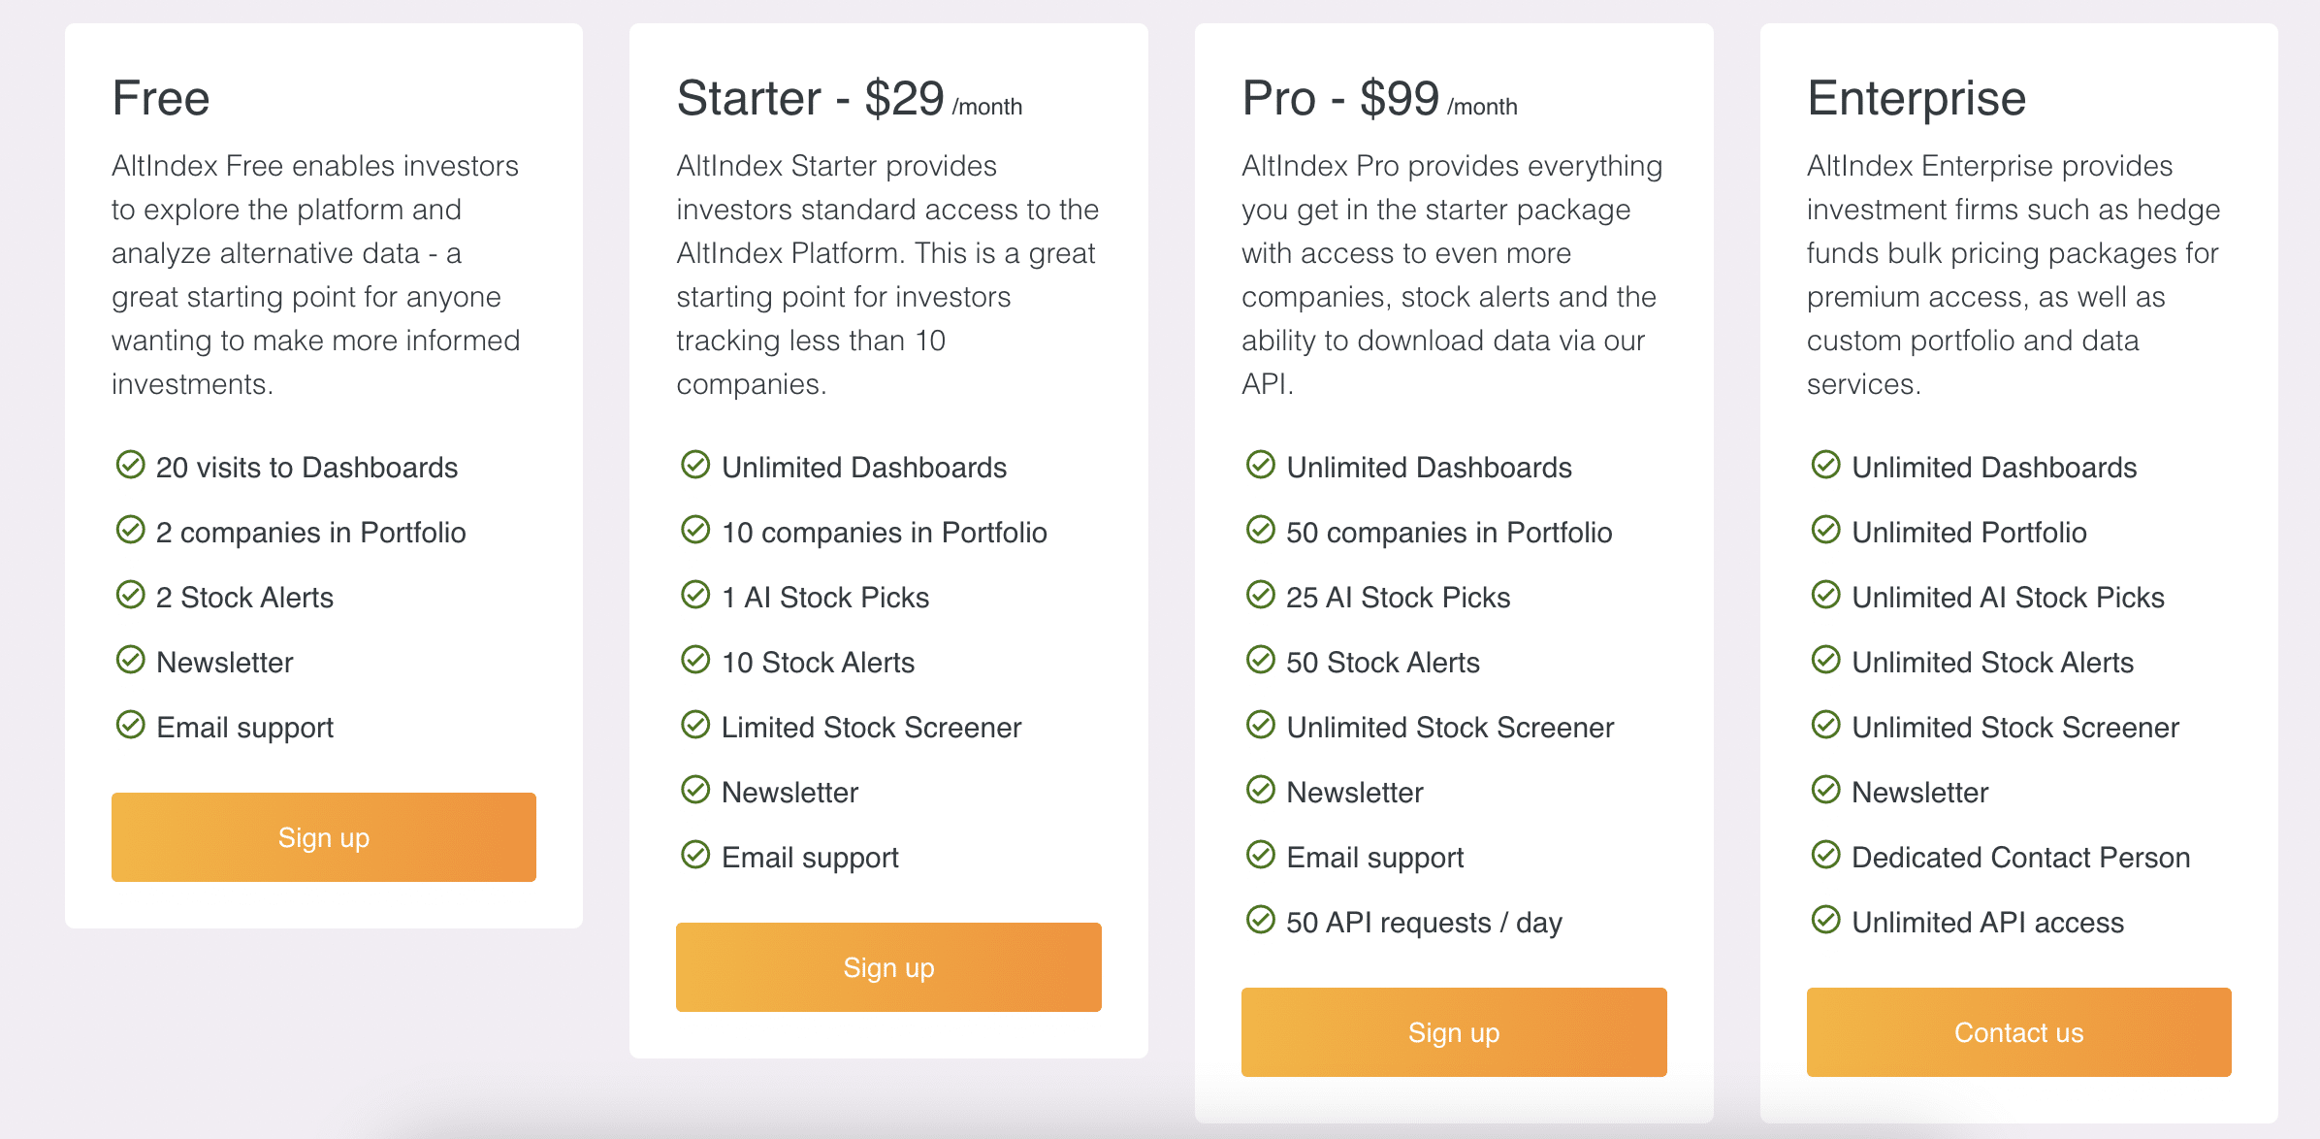This screenshot has height=1139, width=2320.
Task: Click the Free plan heading
Action: (161, 99)
